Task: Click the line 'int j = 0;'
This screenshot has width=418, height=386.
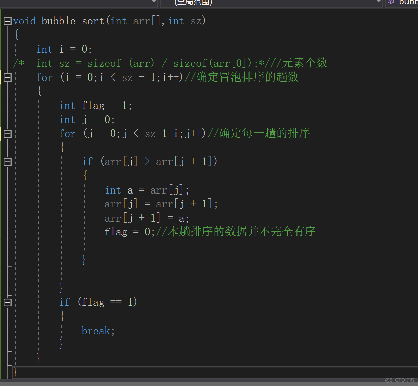Action: (x=87, y=120)
